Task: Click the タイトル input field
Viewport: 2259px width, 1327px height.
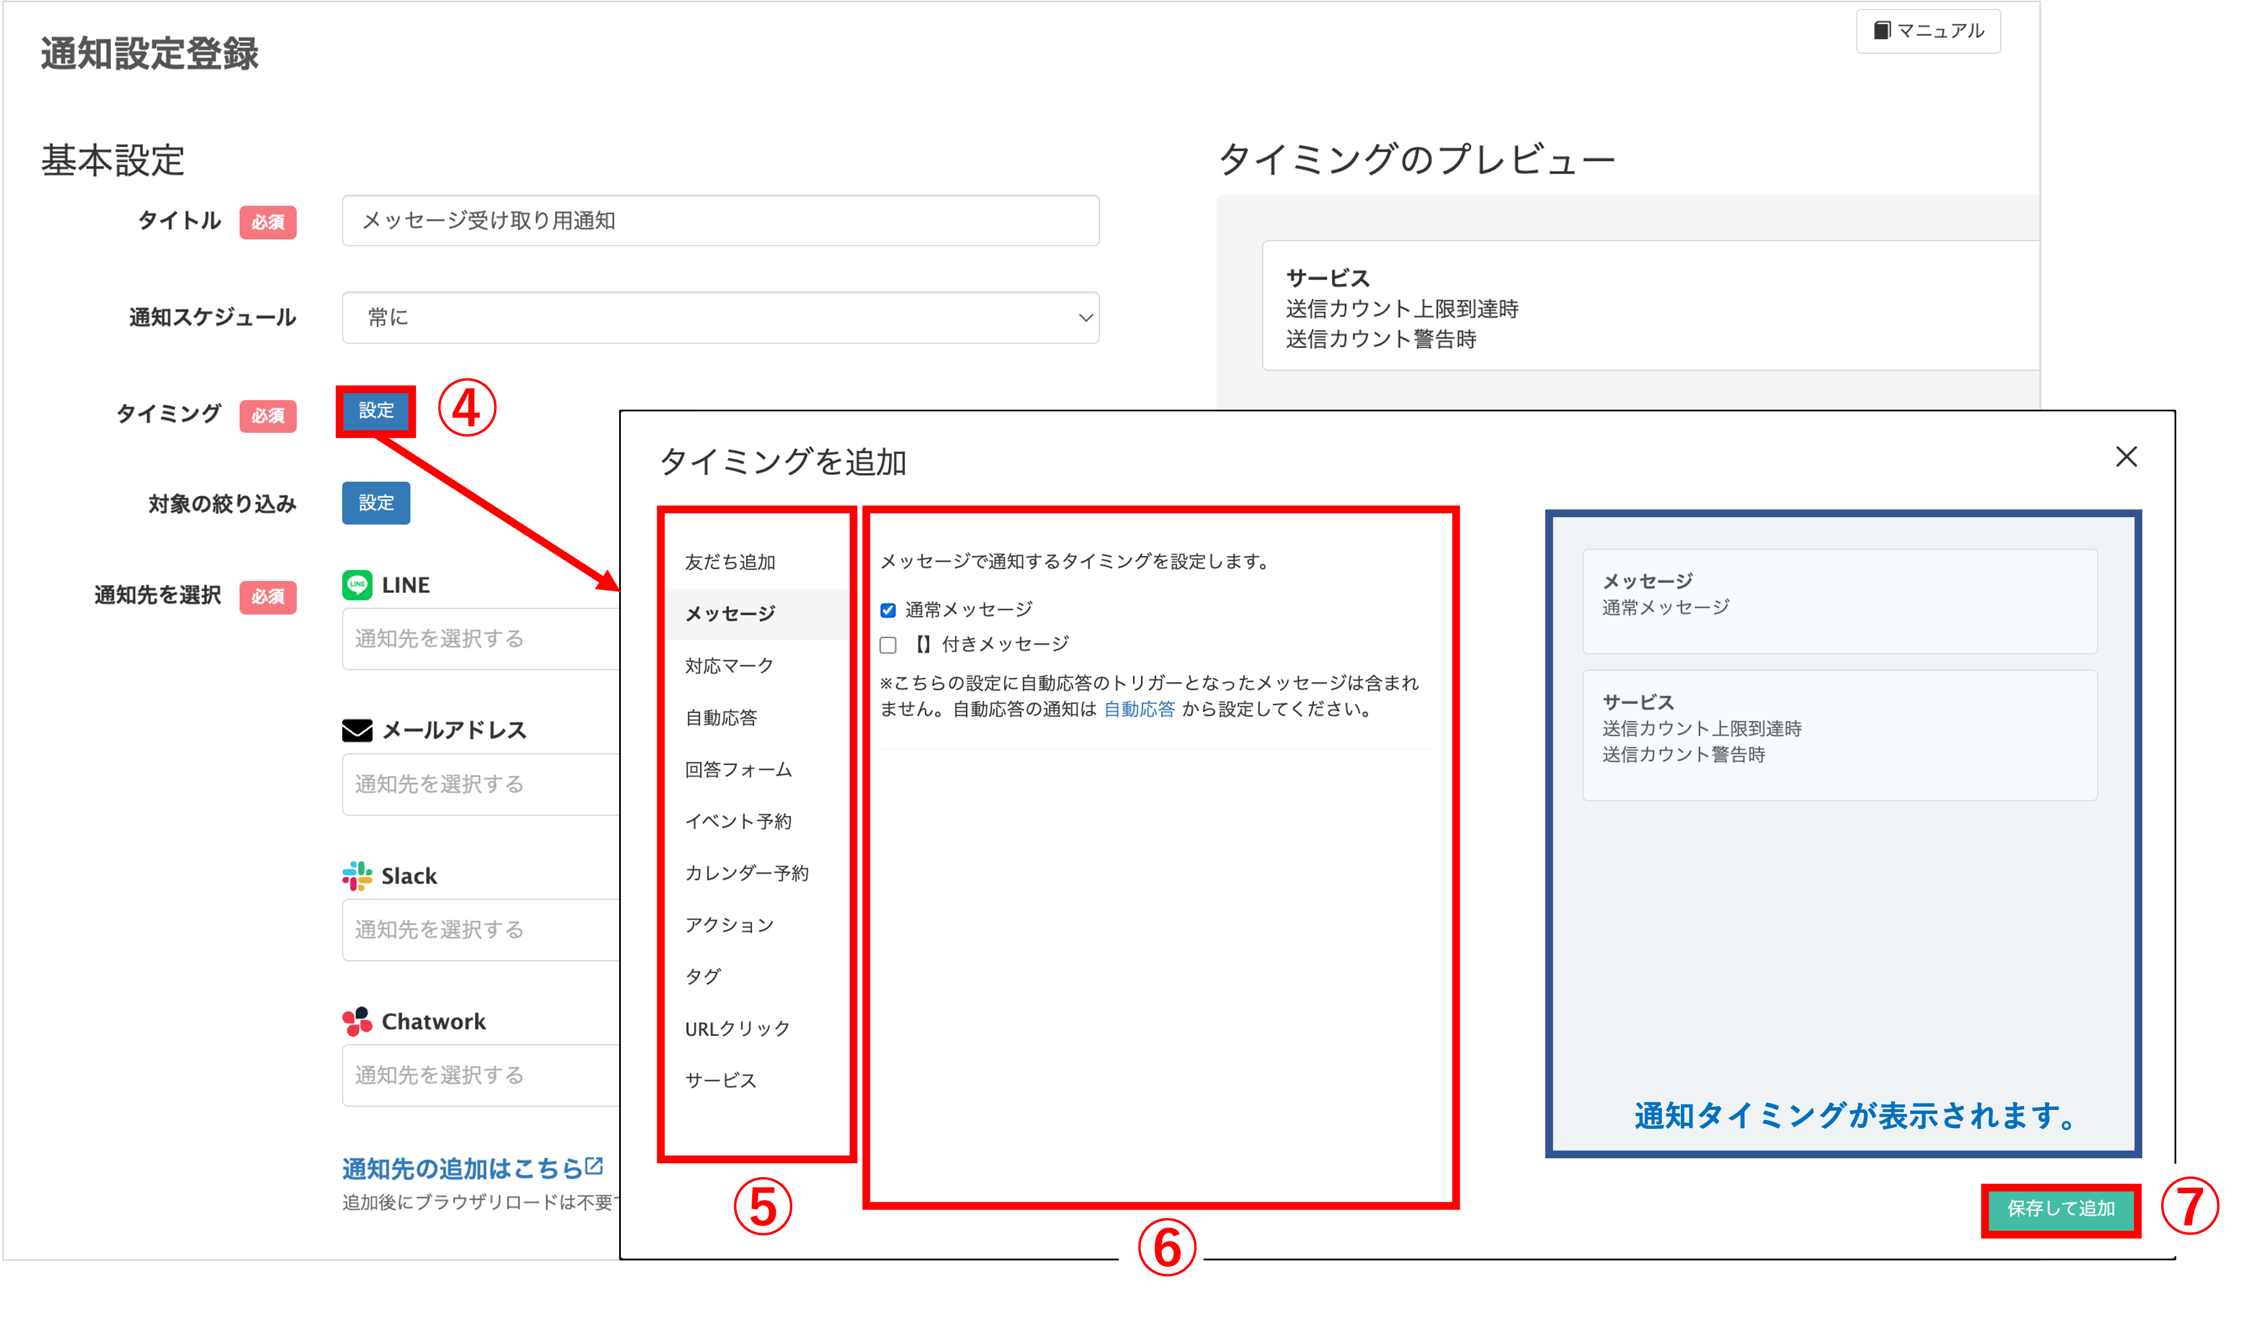Action: 720,220
